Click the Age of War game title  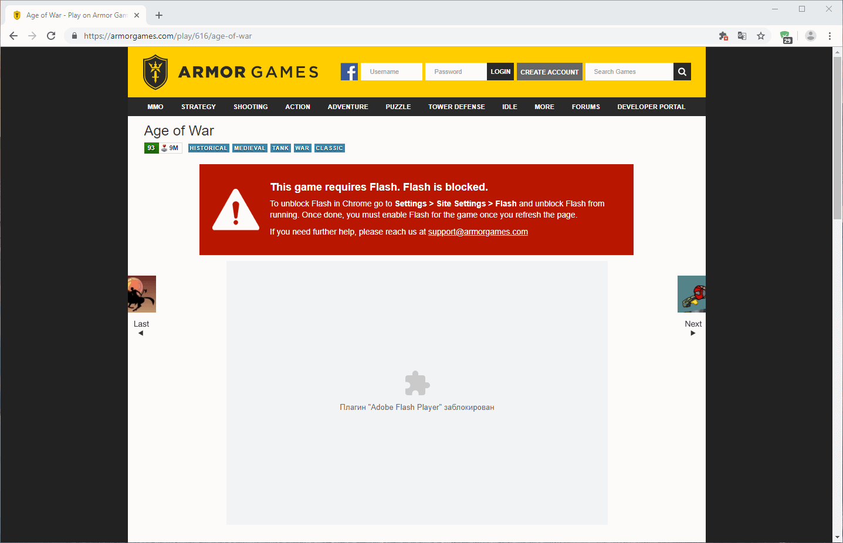(179, 131)
